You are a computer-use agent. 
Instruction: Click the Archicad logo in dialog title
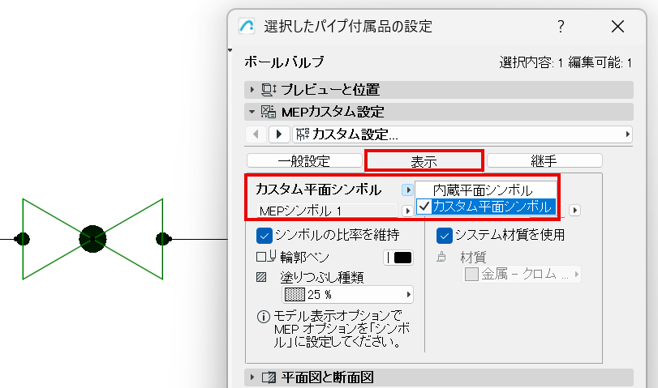pyautogui.click(x=247, y=26)
